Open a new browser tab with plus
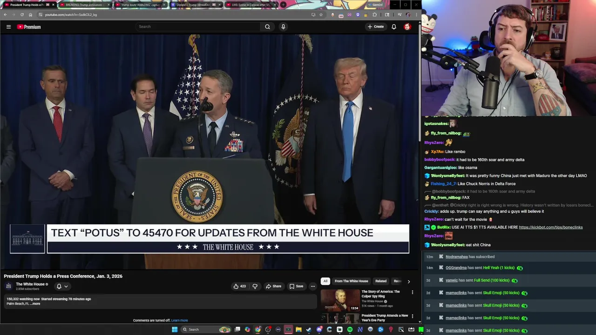 (283, 5)
